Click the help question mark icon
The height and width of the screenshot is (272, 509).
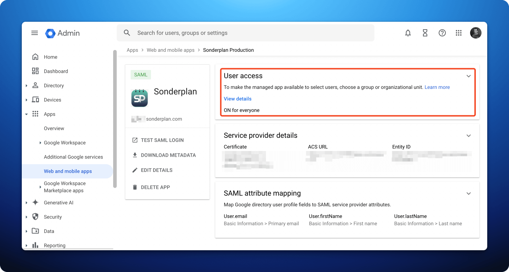(x=442, y=32)
